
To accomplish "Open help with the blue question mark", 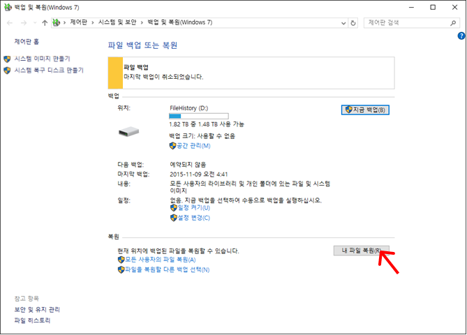I will pyautogui.click(x=461, y=36).
